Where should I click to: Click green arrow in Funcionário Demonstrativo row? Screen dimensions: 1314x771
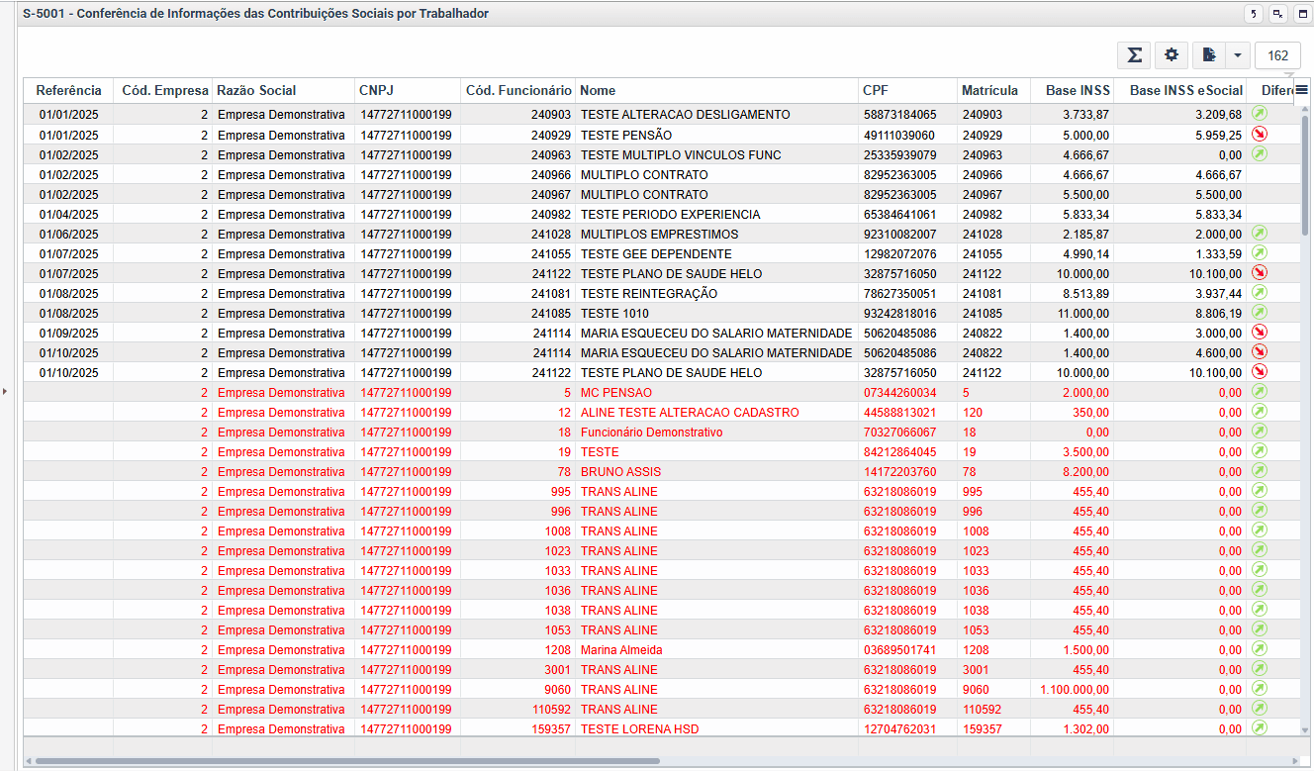pos(1260,431)
